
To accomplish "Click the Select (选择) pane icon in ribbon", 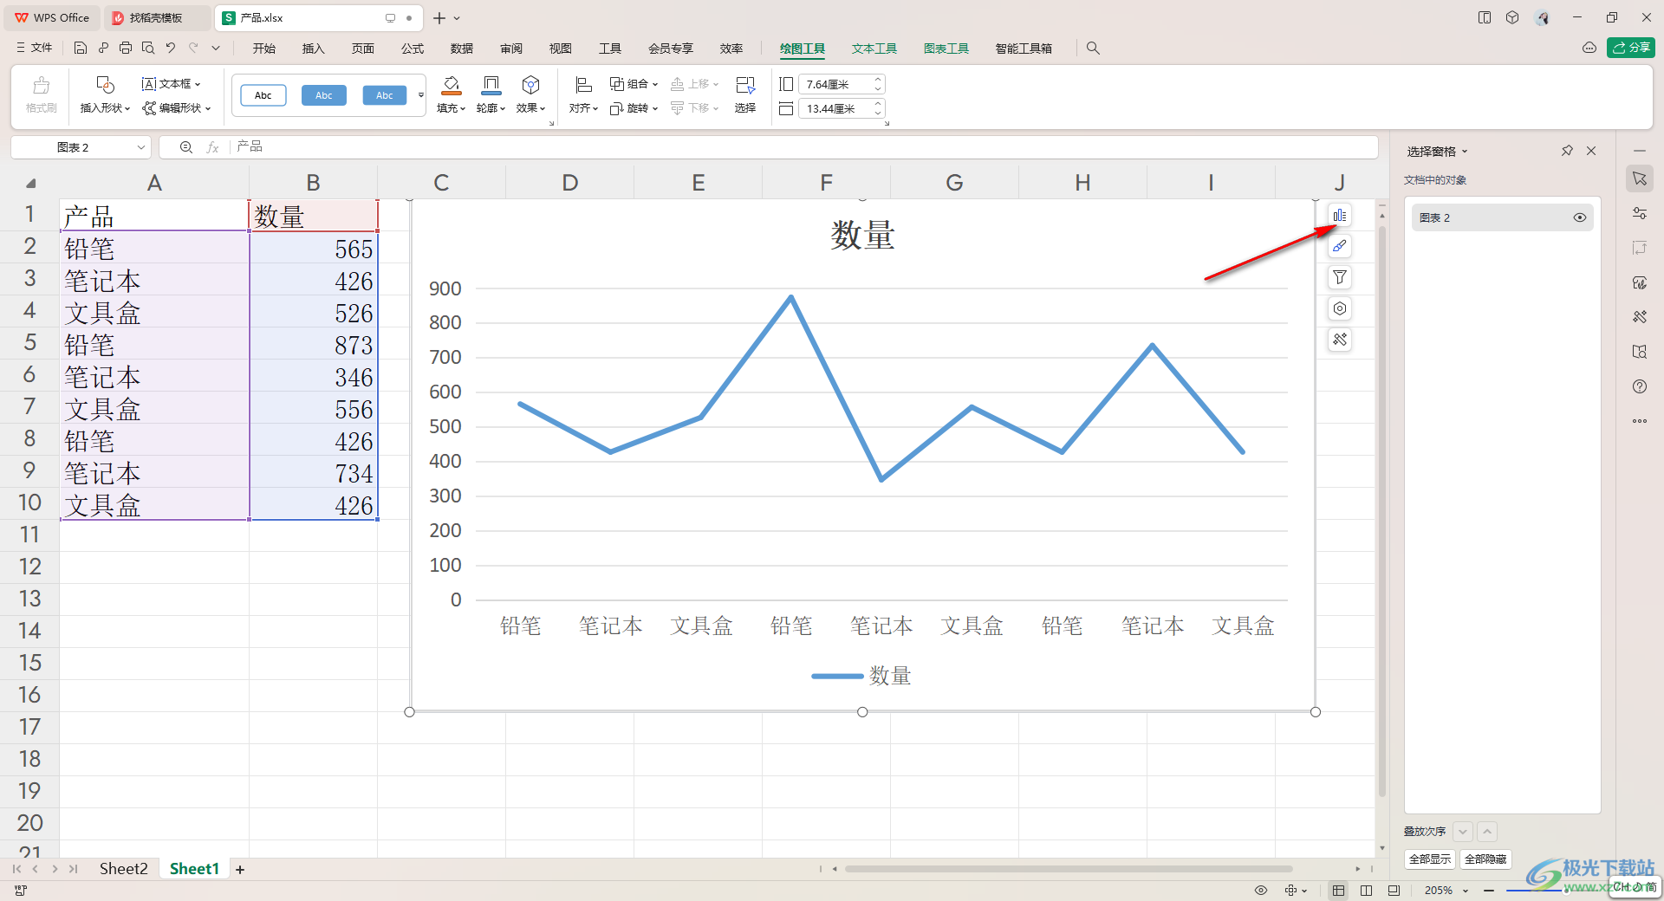I will [x=745, y=85].
